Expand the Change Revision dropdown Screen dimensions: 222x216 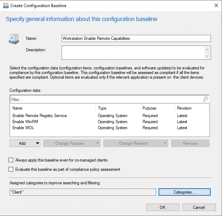click(135, 143)
